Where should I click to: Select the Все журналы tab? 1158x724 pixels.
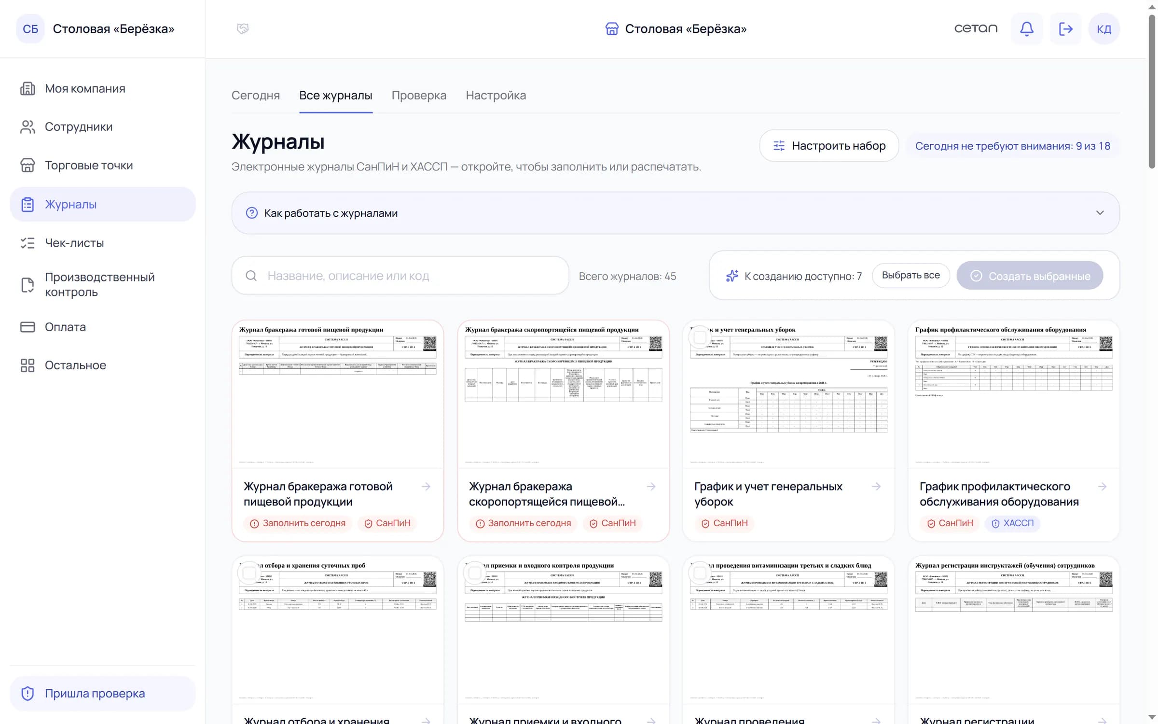[336, 95]
